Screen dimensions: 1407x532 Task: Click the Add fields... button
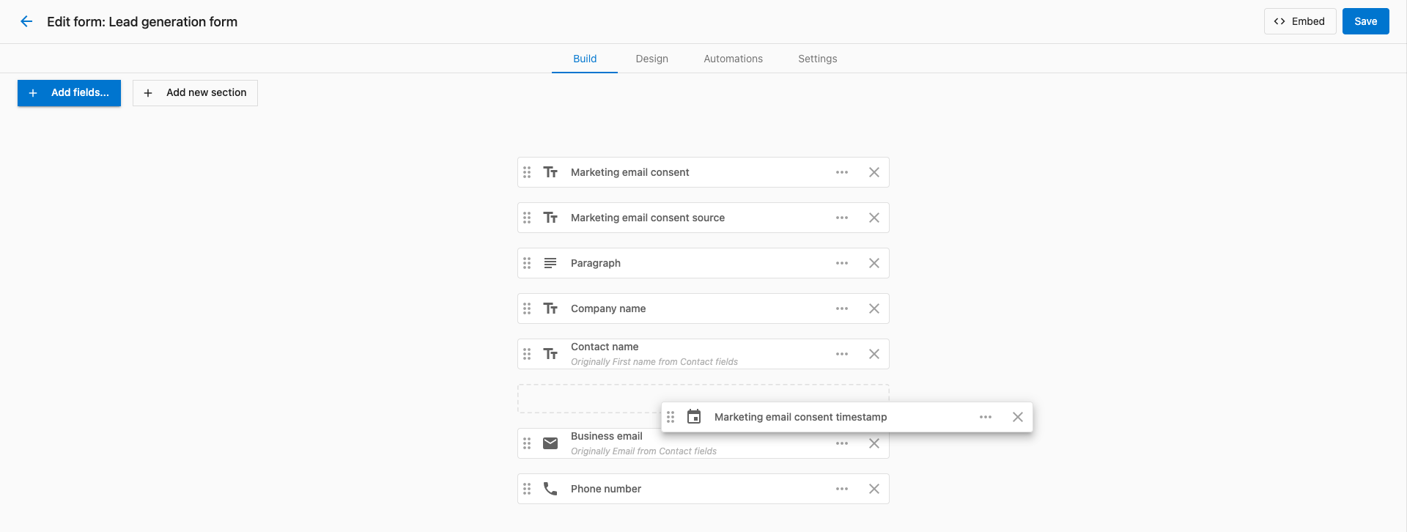click(69, 93)
